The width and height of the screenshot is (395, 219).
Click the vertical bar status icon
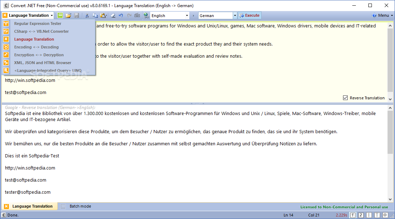369,215
